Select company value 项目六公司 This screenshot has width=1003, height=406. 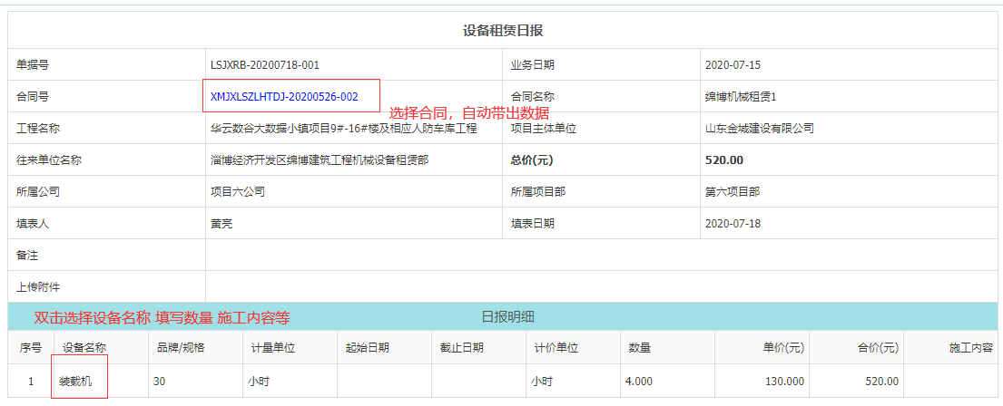(237, 191)
